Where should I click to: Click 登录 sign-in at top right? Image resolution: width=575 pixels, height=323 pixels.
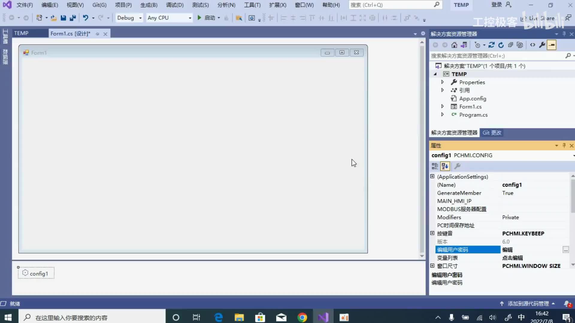pos(497,5)
